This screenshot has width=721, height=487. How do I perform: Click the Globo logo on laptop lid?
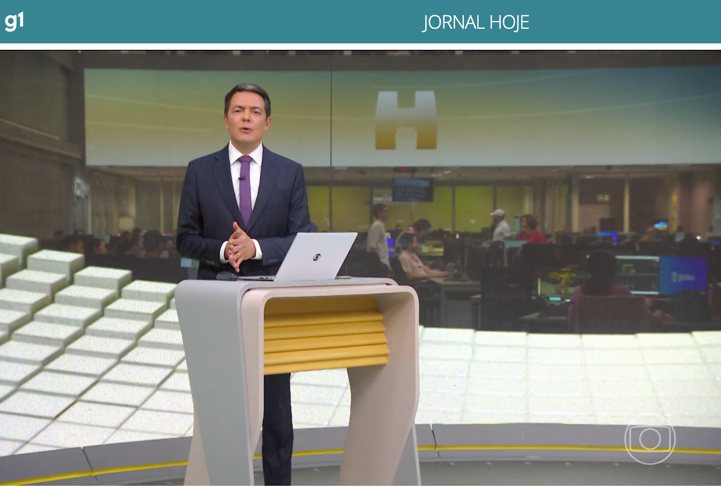point(317,257)
